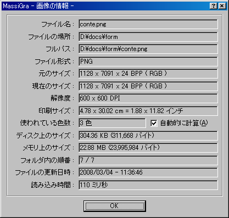The height and width of the screenshot is (218, 229).
Task: Click the フルパス field D:¥docs¥form¥conte.png
Action: click(x=148, y=49)
